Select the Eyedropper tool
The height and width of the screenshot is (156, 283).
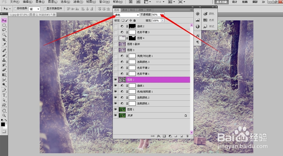(x=4, y=45)
